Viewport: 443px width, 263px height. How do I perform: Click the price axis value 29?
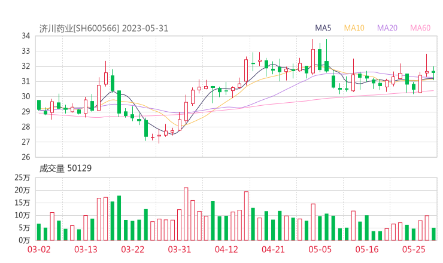coord(26,112)
